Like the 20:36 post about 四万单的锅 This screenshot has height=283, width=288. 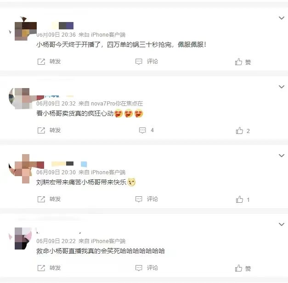[238, 62]
